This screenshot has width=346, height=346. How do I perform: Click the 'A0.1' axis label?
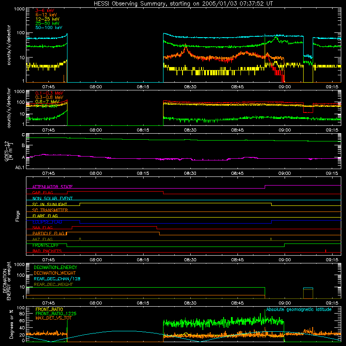coord(20,168)
